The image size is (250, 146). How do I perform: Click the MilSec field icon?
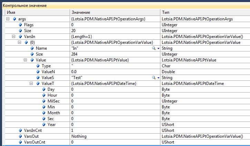click(x=44, y=101)
